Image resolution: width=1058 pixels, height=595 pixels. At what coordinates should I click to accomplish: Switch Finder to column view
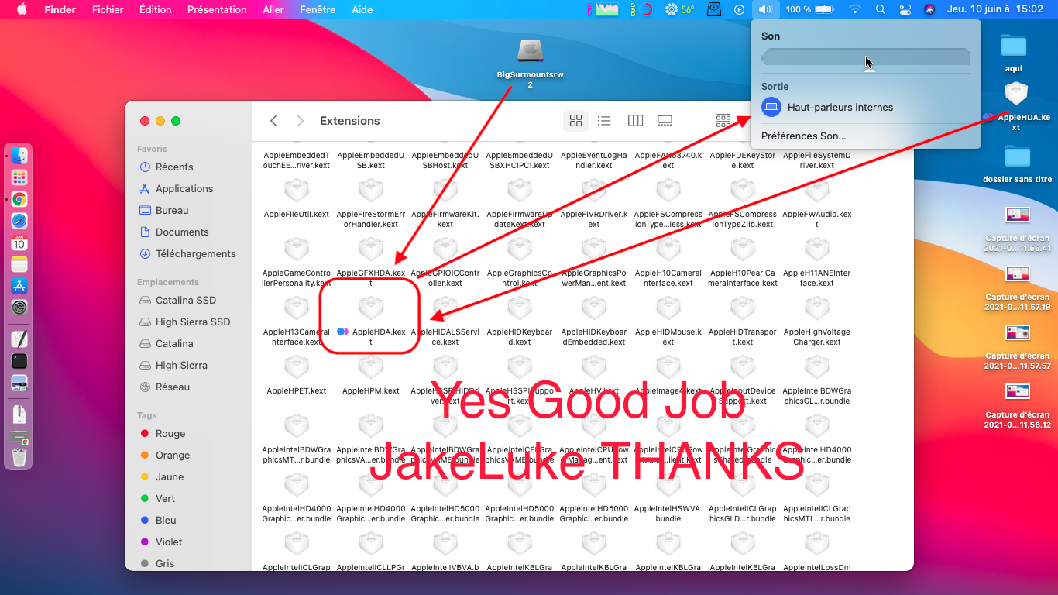click(635, 121)
